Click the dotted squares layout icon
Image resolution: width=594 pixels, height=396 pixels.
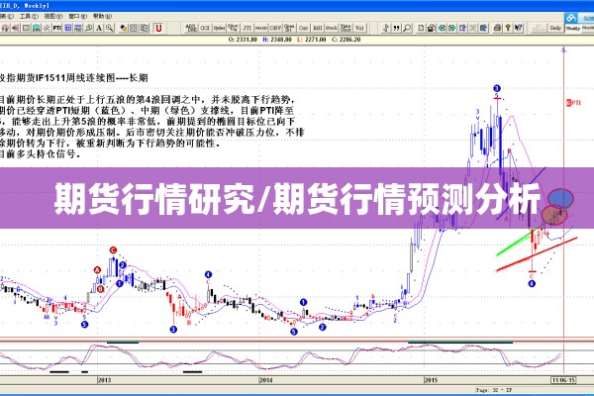134,28
